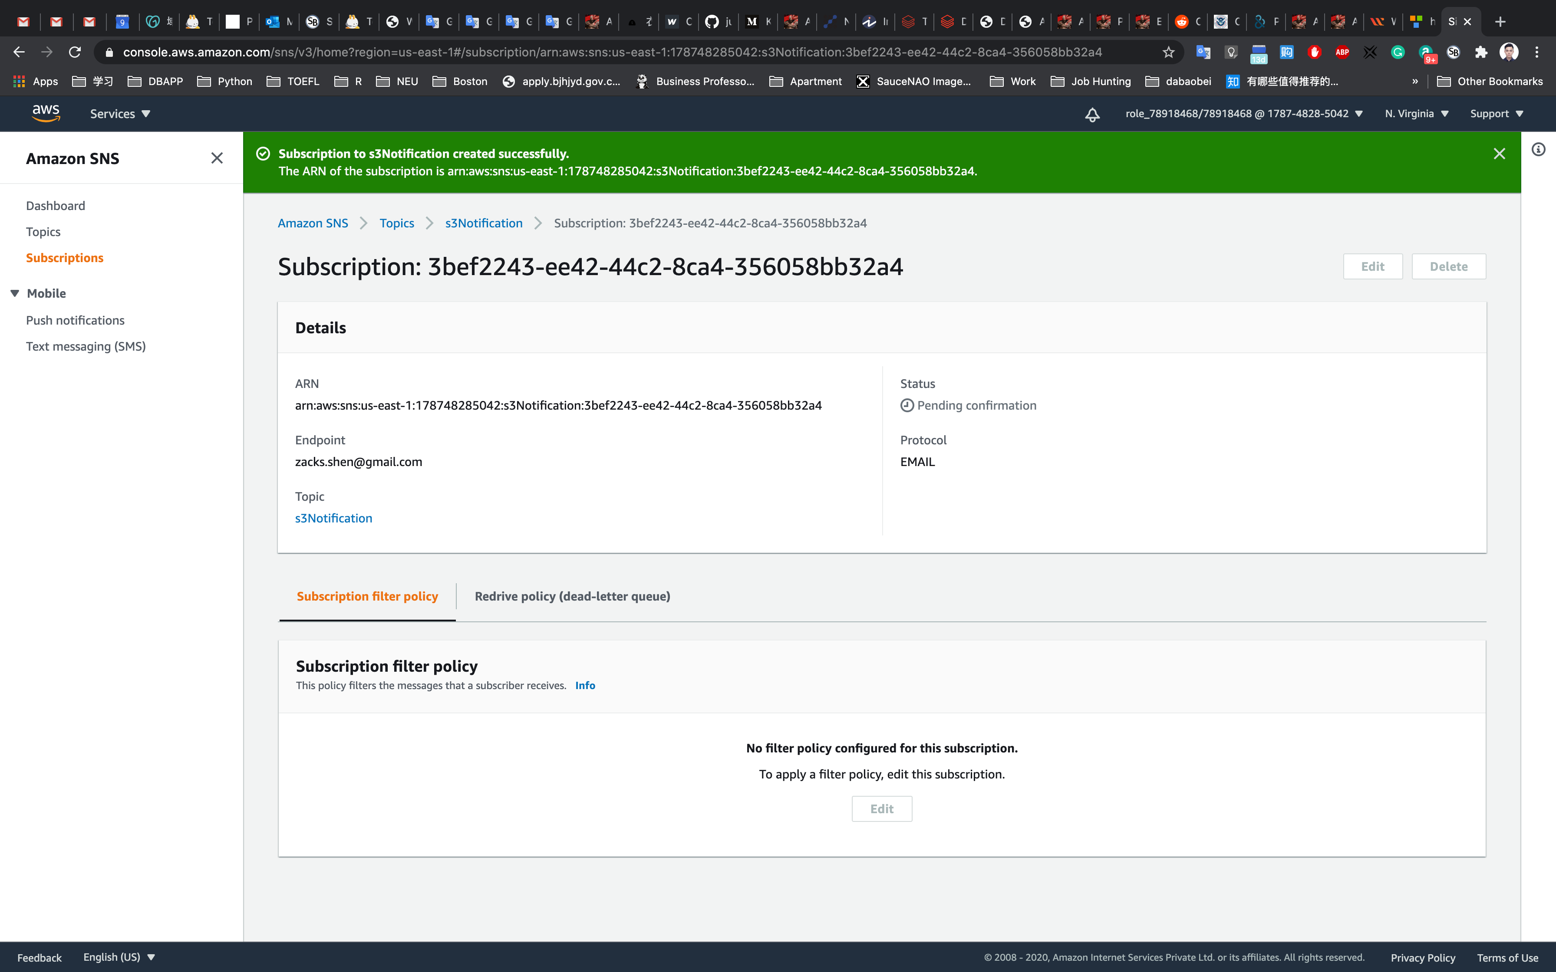Expand the Services dropdown menu

point(119,114)
